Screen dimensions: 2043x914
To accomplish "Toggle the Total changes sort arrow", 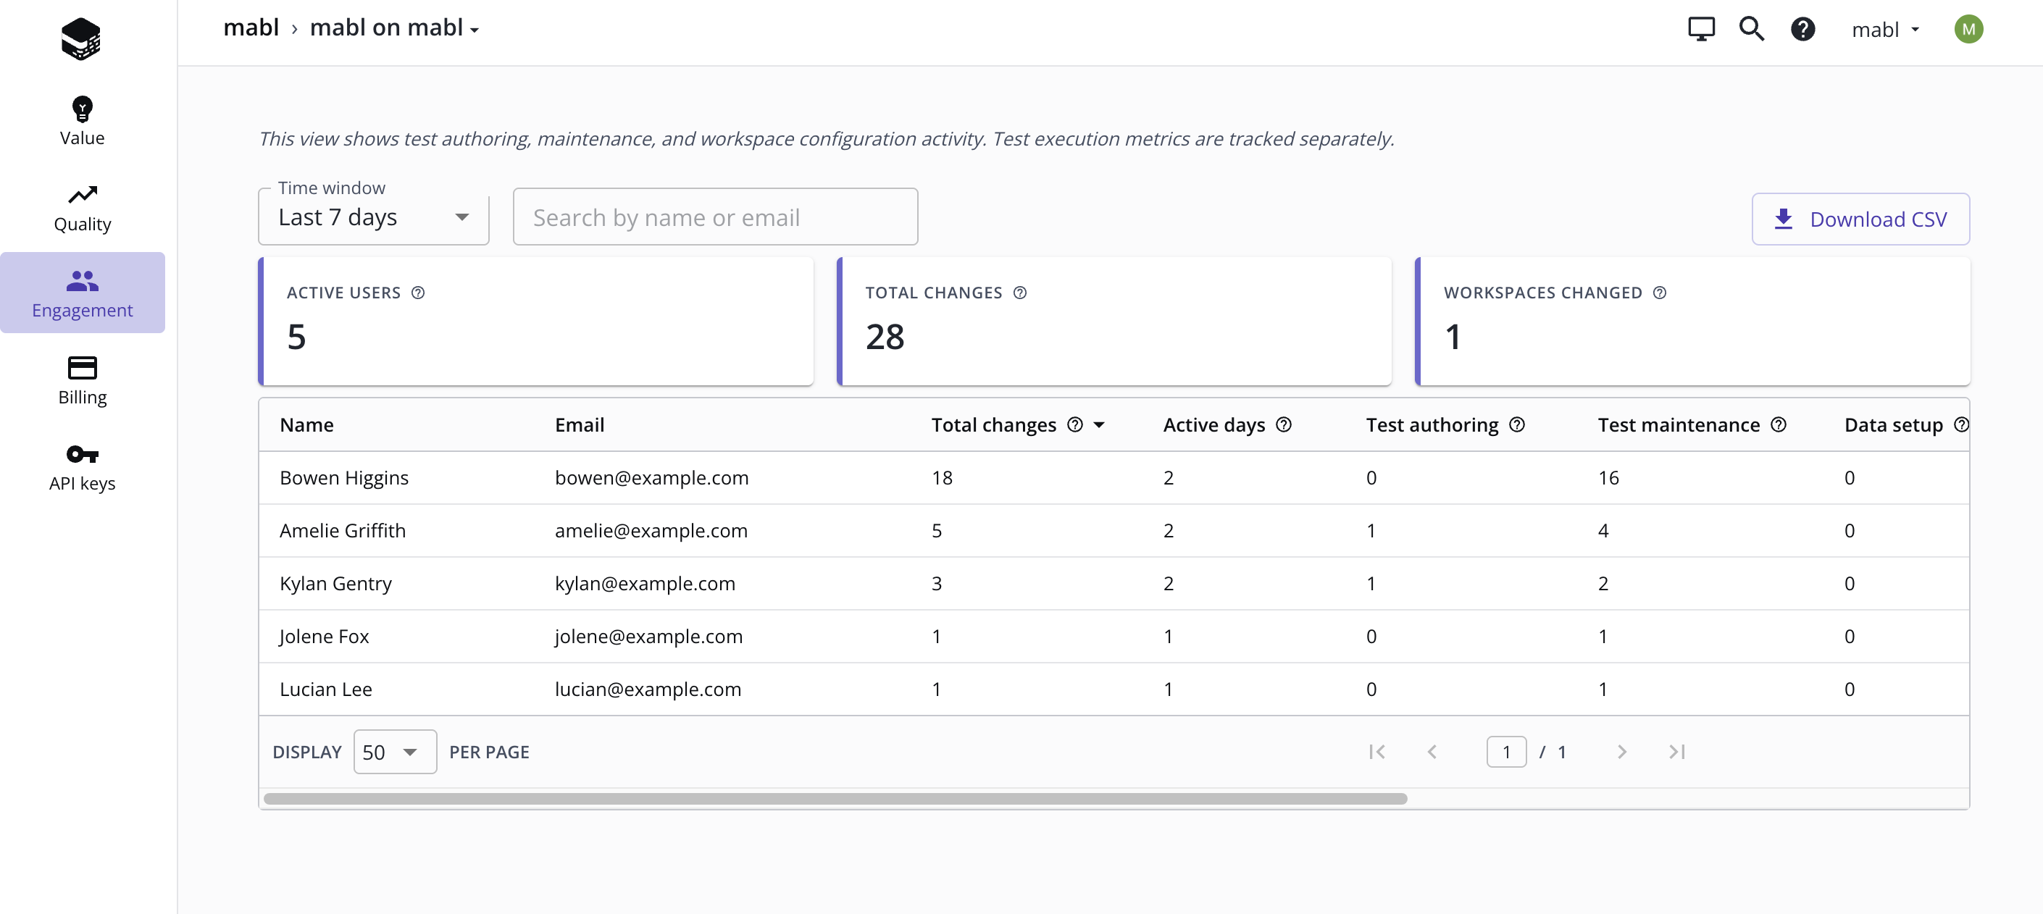I will 1098,426.
